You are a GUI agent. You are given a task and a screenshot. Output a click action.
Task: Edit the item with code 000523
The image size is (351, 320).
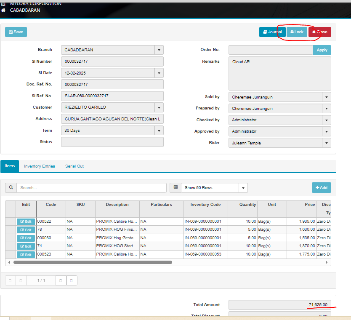tap(26, 255)
